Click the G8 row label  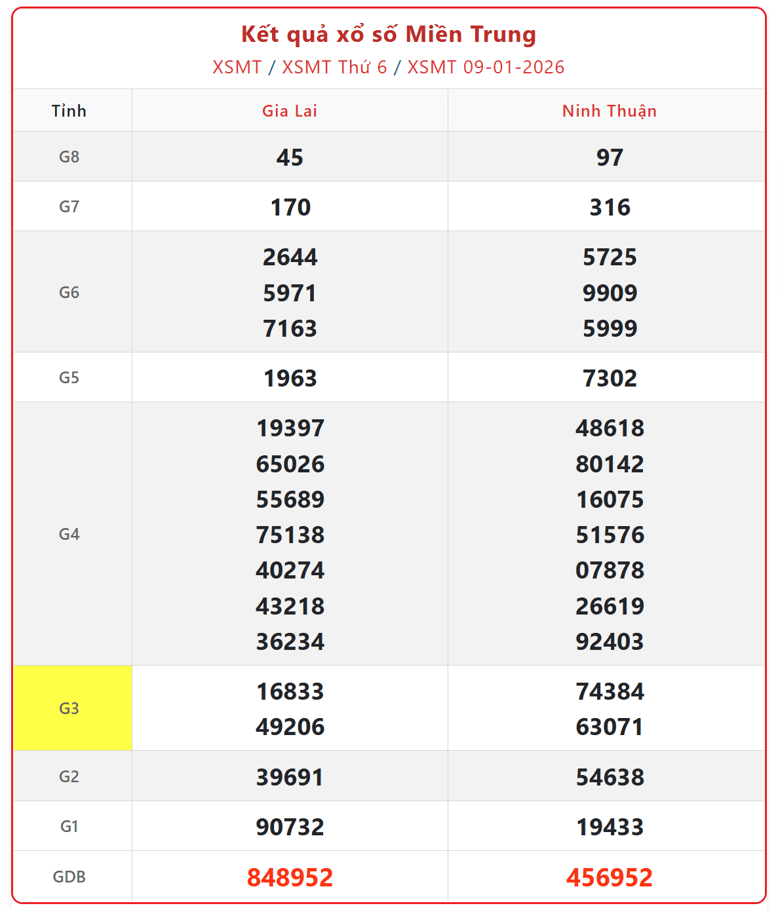tap(69, 157)
